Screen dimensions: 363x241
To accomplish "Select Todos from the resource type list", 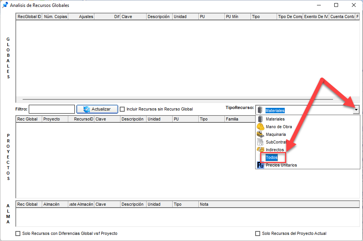I will 272,157.
